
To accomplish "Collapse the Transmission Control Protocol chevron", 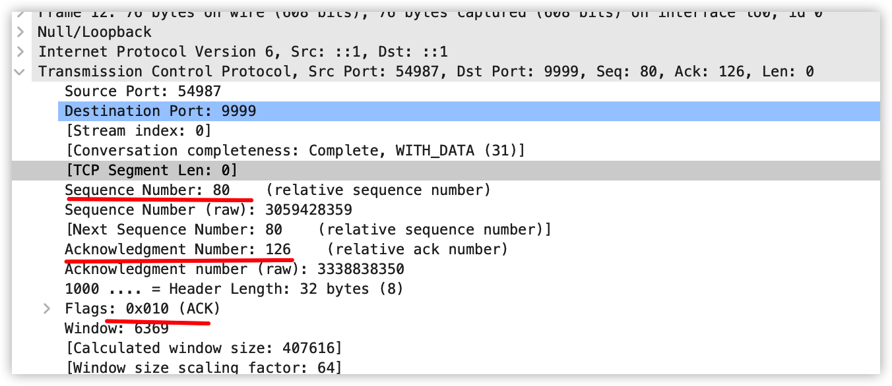I will [20, 72].
